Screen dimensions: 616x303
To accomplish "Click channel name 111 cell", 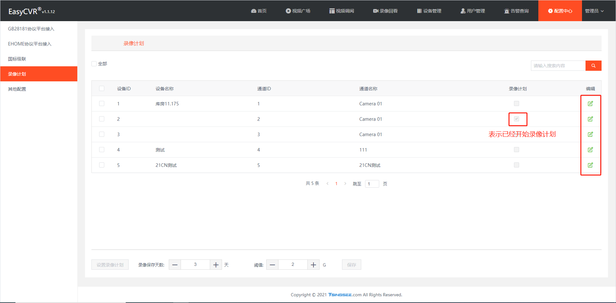I will [363, 150].
